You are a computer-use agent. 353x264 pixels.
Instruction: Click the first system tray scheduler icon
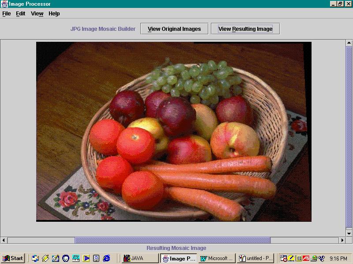tap(283, 258)
